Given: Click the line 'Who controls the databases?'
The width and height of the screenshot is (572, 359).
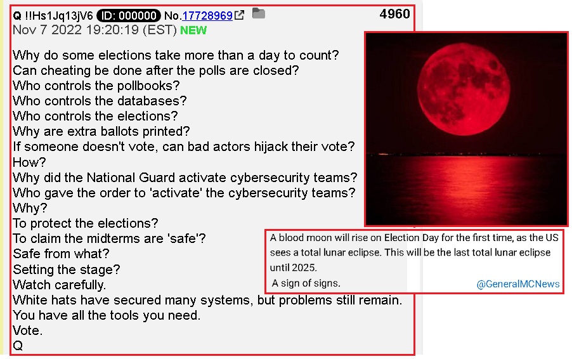Looking at the screenshot, I should pos(100,101).
